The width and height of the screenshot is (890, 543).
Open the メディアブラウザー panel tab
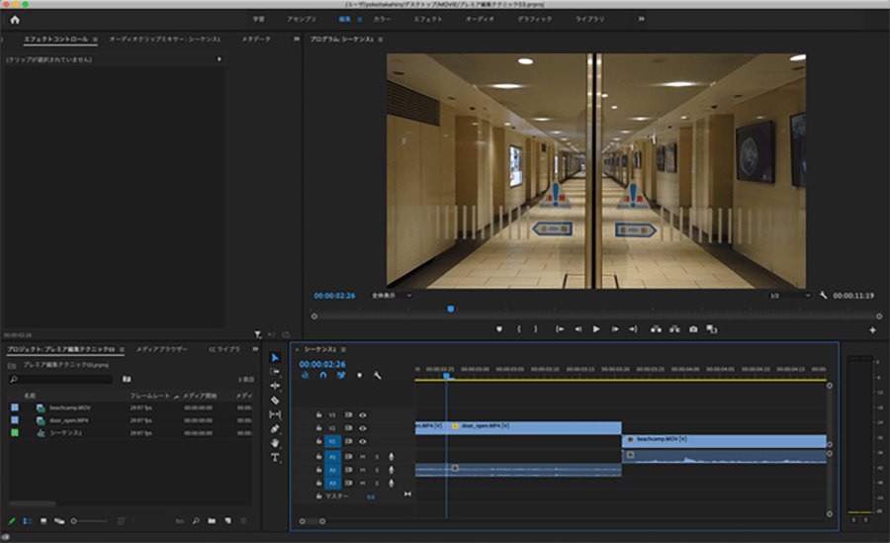161,349
